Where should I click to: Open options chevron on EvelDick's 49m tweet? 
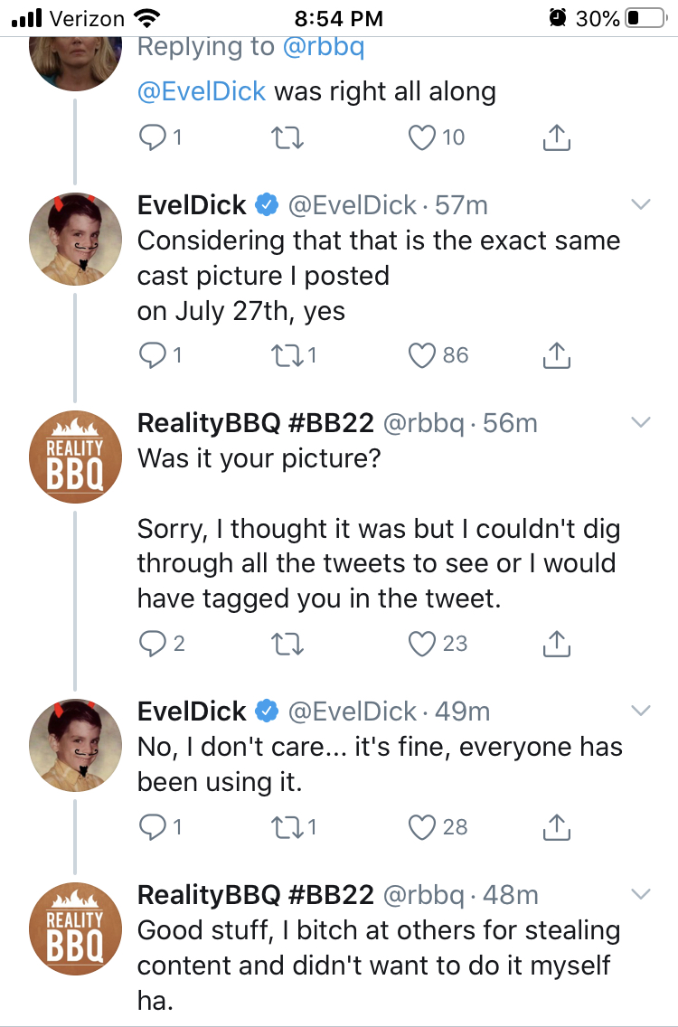click(x=641, y=711)
